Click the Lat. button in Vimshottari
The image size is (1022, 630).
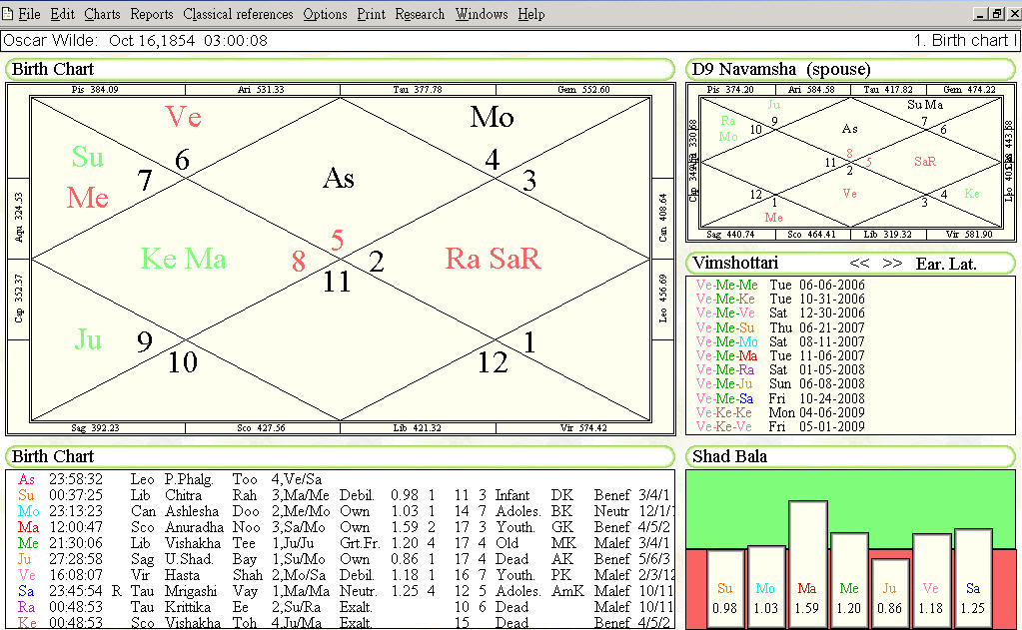coord(963,264)
